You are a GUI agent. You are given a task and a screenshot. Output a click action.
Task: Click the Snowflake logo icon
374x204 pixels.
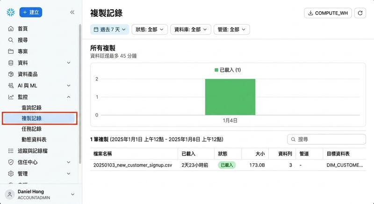click(11, 13)
